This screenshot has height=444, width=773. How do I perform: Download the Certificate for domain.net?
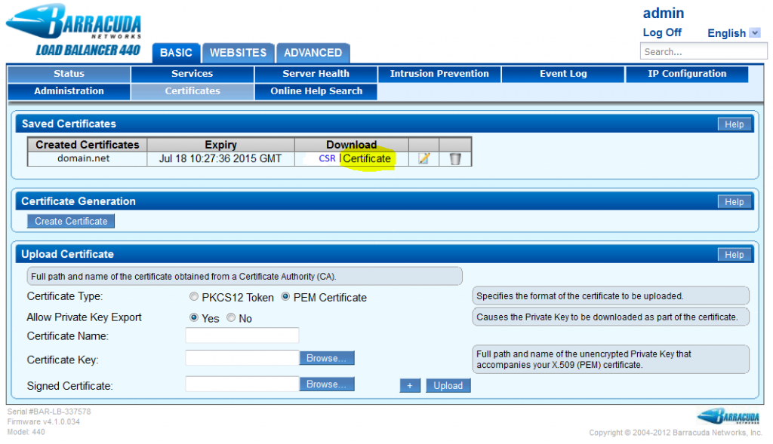pos(367,158)
